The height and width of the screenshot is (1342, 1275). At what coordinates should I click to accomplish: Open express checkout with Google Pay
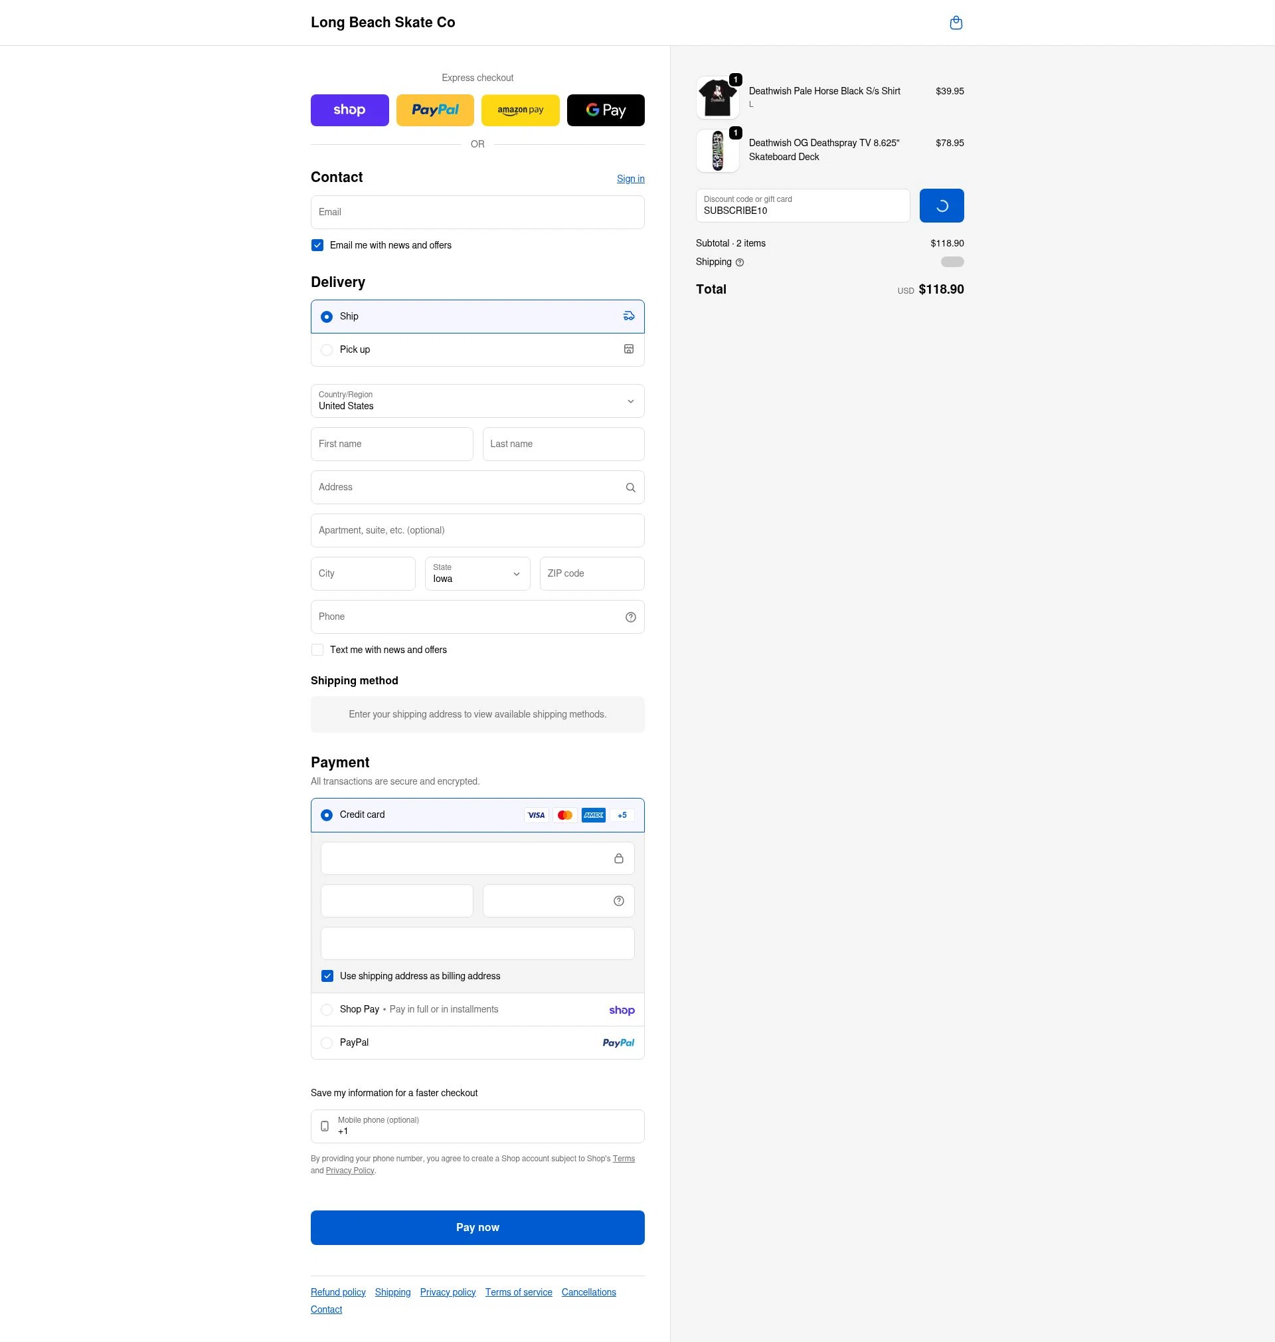click(x=604, y=110)
